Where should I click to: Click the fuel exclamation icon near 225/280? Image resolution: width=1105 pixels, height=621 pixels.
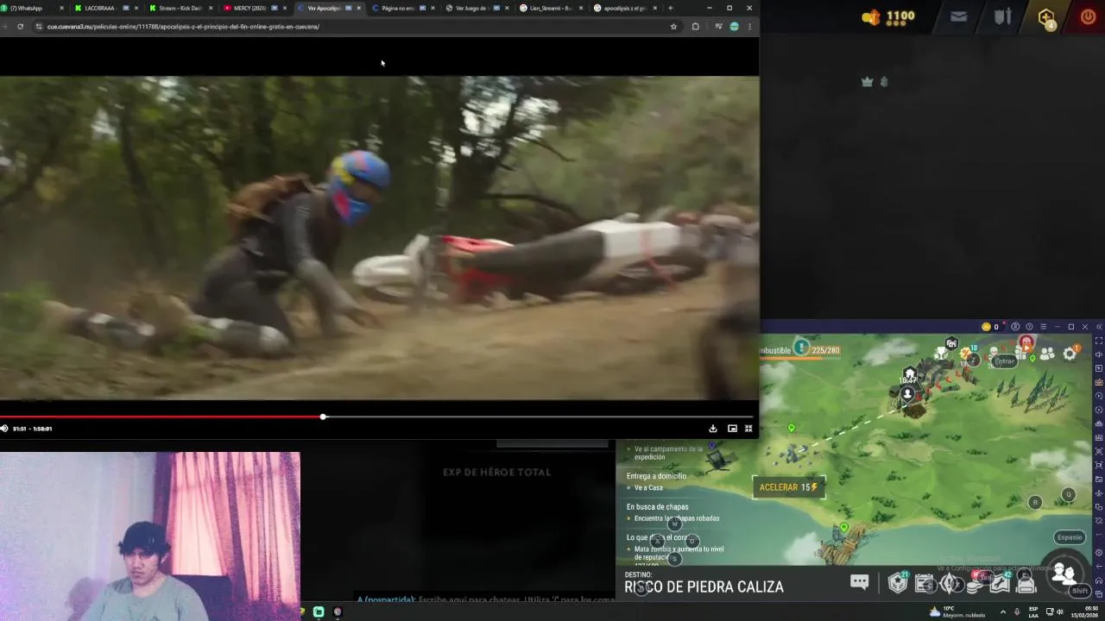pos(802,348)
